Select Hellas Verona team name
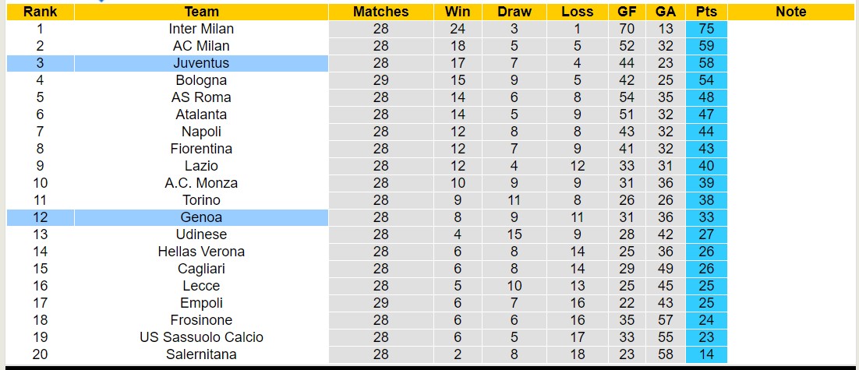This screenshot has width=859, height=370. pyautogui.click(x=201, y=252)
